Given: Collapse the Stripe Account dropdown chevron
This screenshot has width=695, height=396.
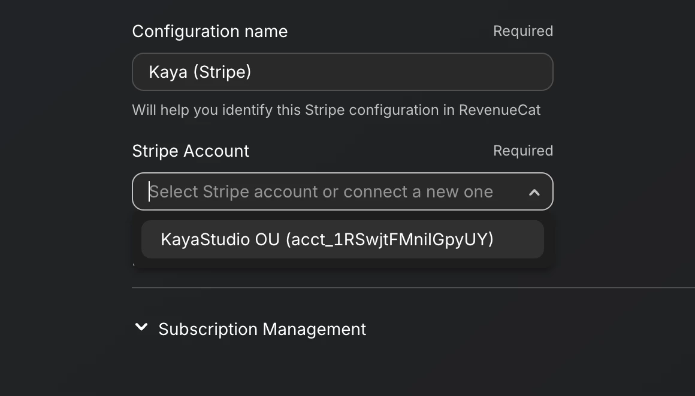Looking at the screenshot, I should pos(534,192).
